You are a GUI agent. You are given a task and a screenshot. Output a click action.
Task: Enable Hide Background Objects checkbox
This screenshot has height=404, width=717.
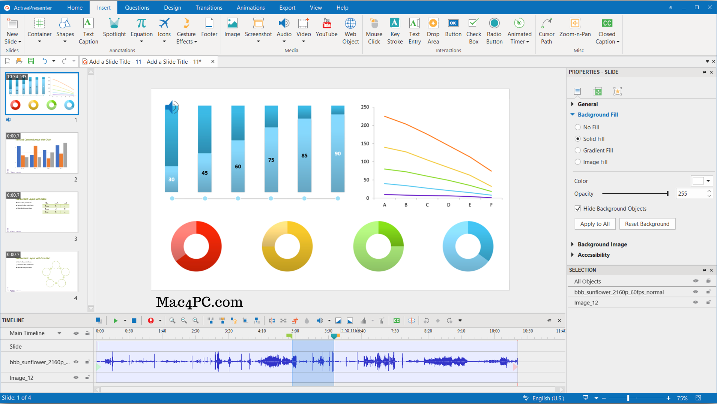tap(579, 208)
